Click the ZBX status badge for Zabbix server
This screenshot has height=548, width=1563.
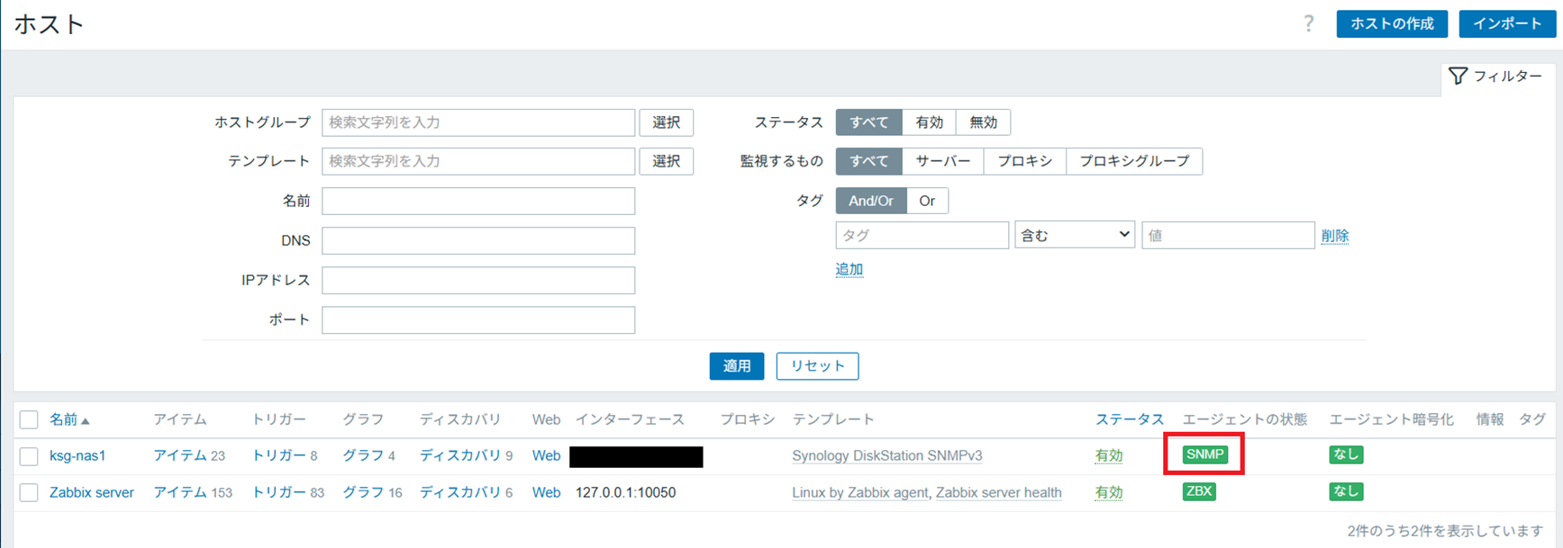click(x=1198, y=491)
